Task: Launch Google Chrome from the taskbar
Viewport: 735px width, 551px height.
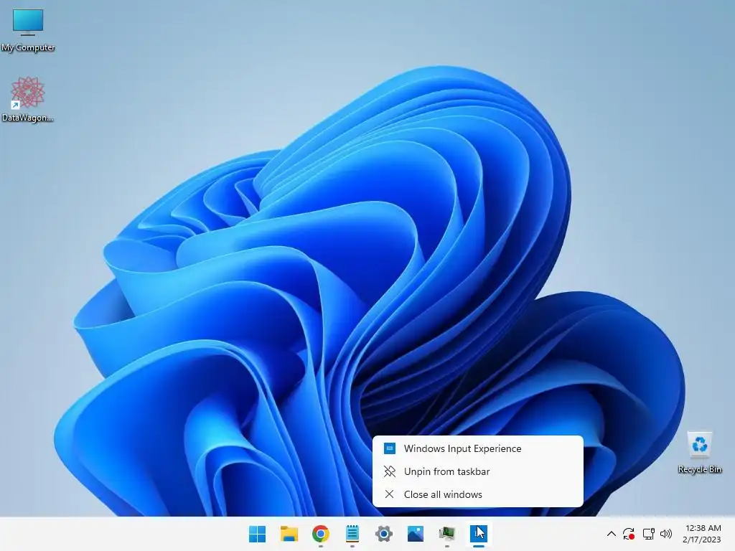Action: point(321,534)
